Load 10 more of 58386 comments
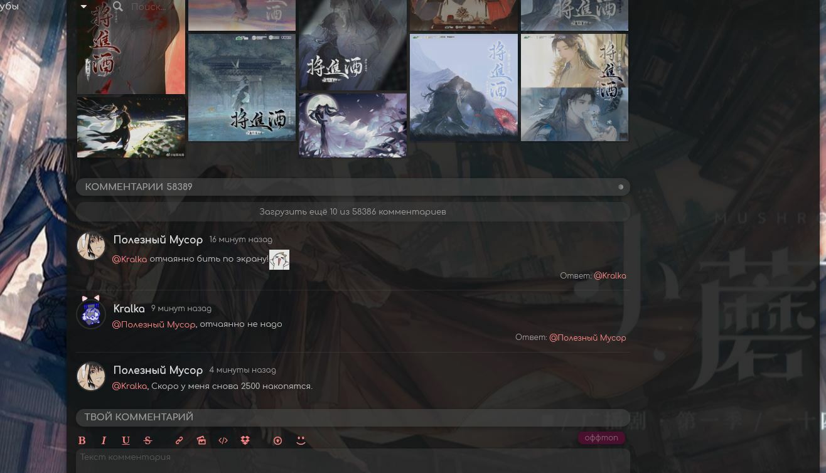 (x=352, y=212)
